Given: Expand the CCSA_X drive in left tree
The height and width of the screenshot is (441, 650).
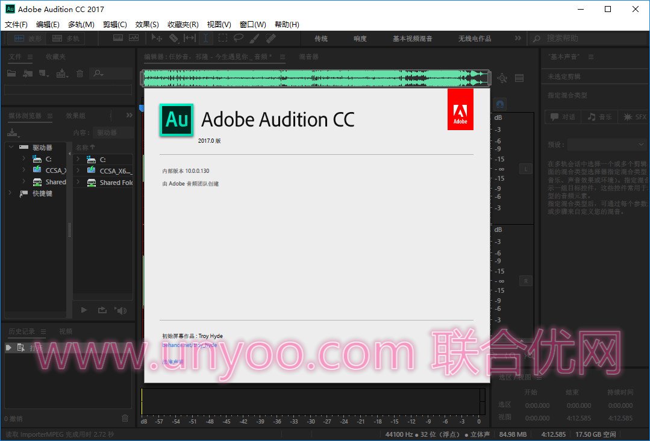Looking at the screenshot, I should tap(23, 170).
